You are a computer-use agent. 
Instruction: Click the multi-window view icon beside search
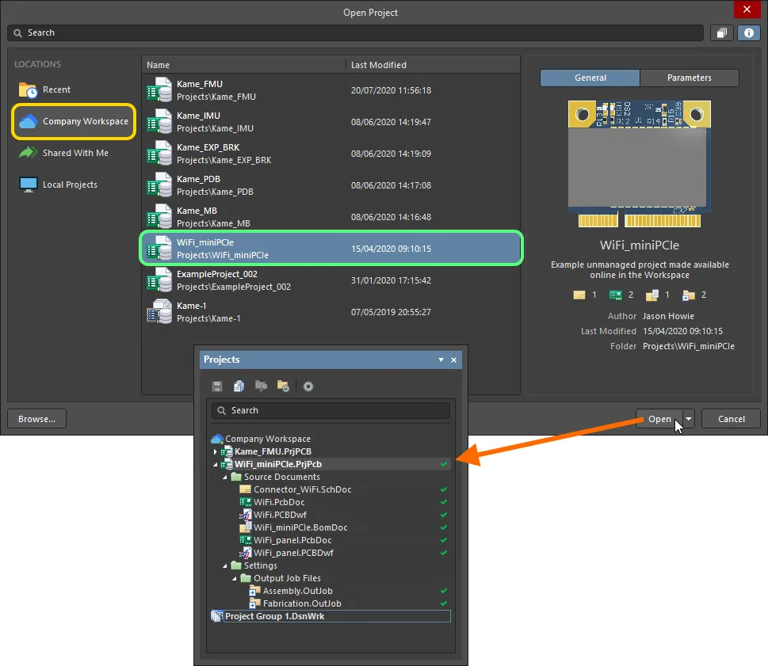pos(722,32)
